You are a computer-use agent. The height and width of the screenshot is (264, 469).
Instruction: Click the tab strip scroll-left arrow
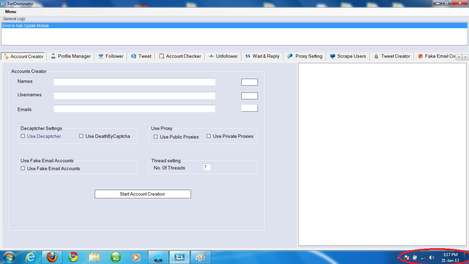pyautogui.click(x=459, y=57)
